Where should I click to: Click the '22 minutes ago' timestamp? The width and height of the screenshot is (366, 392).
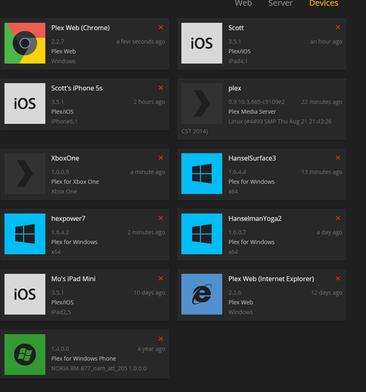(321, 102)
